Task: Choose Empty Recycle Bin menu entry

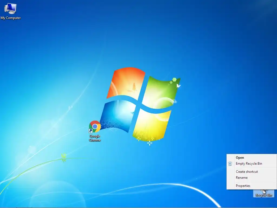Action: coord(252,164)
